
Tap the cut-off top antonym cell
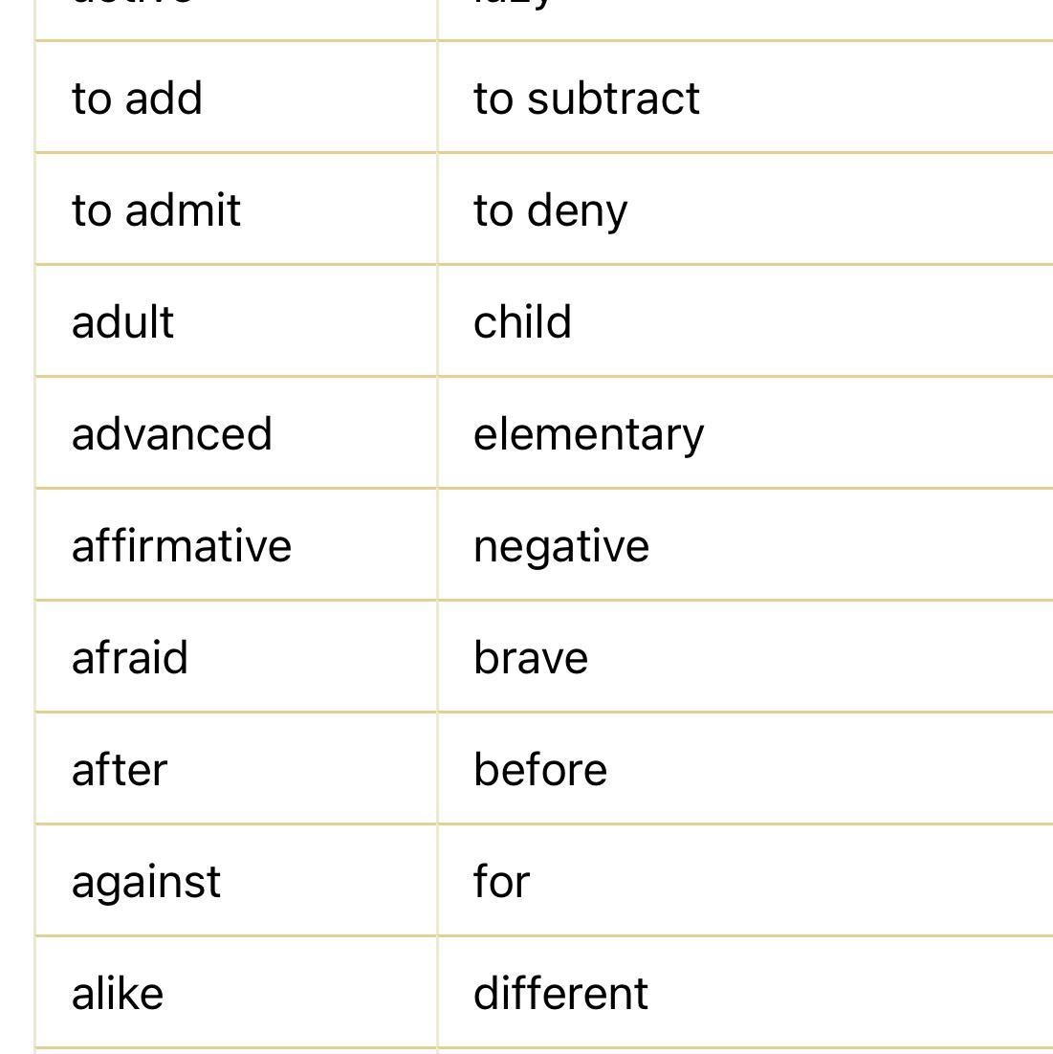pyautogui.click(x=744, y=17)
